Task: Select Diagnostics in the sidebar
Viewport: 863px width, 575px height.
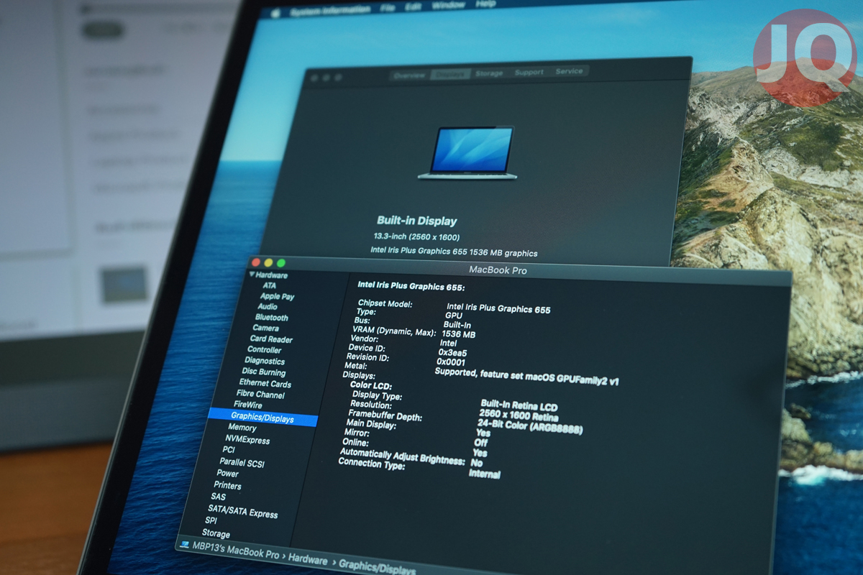Action: (x=265, y=361)
